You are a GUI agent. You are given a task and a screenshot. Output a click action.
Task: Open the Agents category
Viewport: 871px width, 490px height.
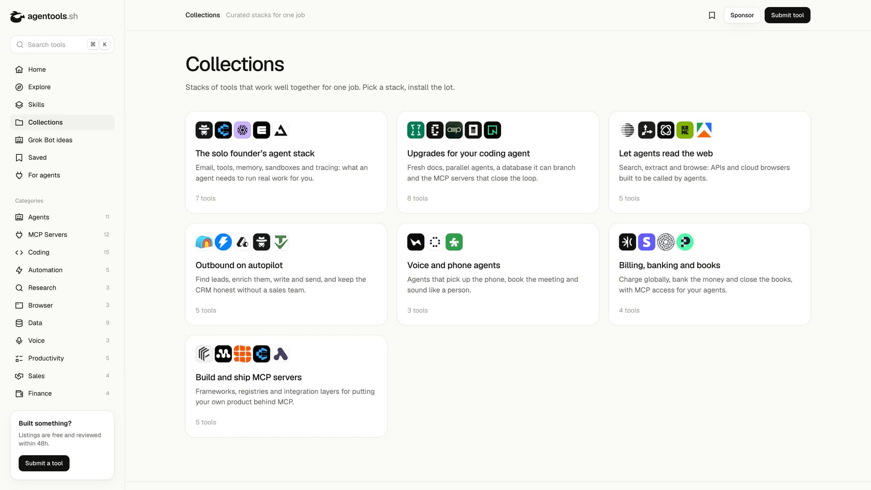[x=62, y=217]
